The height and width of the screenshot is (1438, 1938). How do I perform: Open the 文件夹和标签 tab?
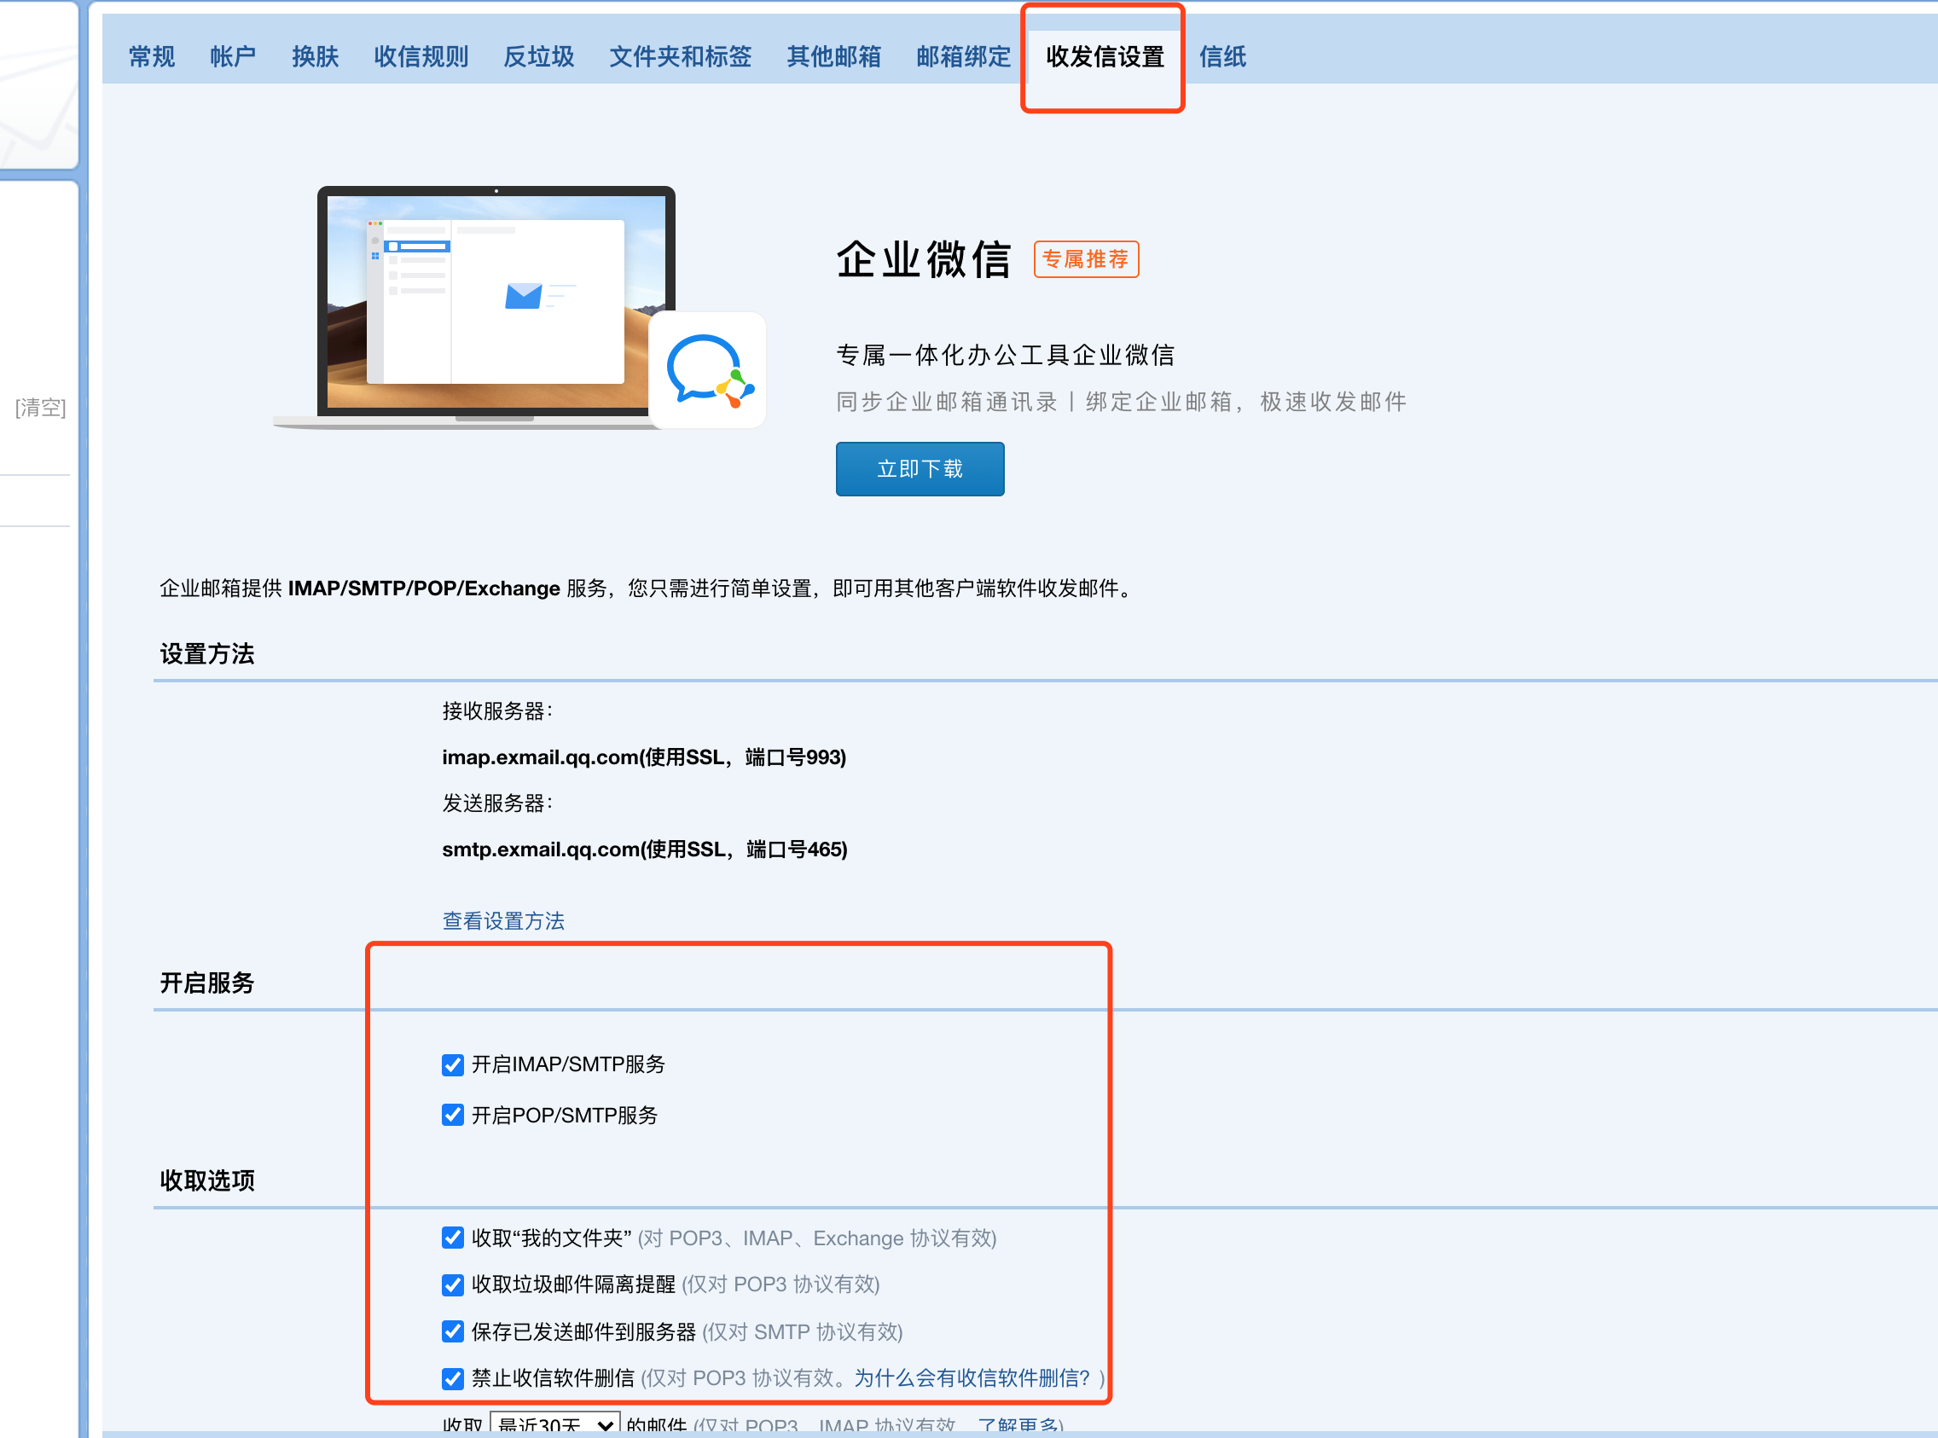click(680, 57)
